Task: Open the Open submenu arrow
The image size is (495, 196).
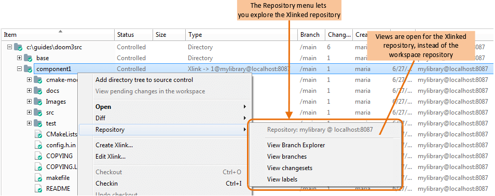Action: click(245, 107)
